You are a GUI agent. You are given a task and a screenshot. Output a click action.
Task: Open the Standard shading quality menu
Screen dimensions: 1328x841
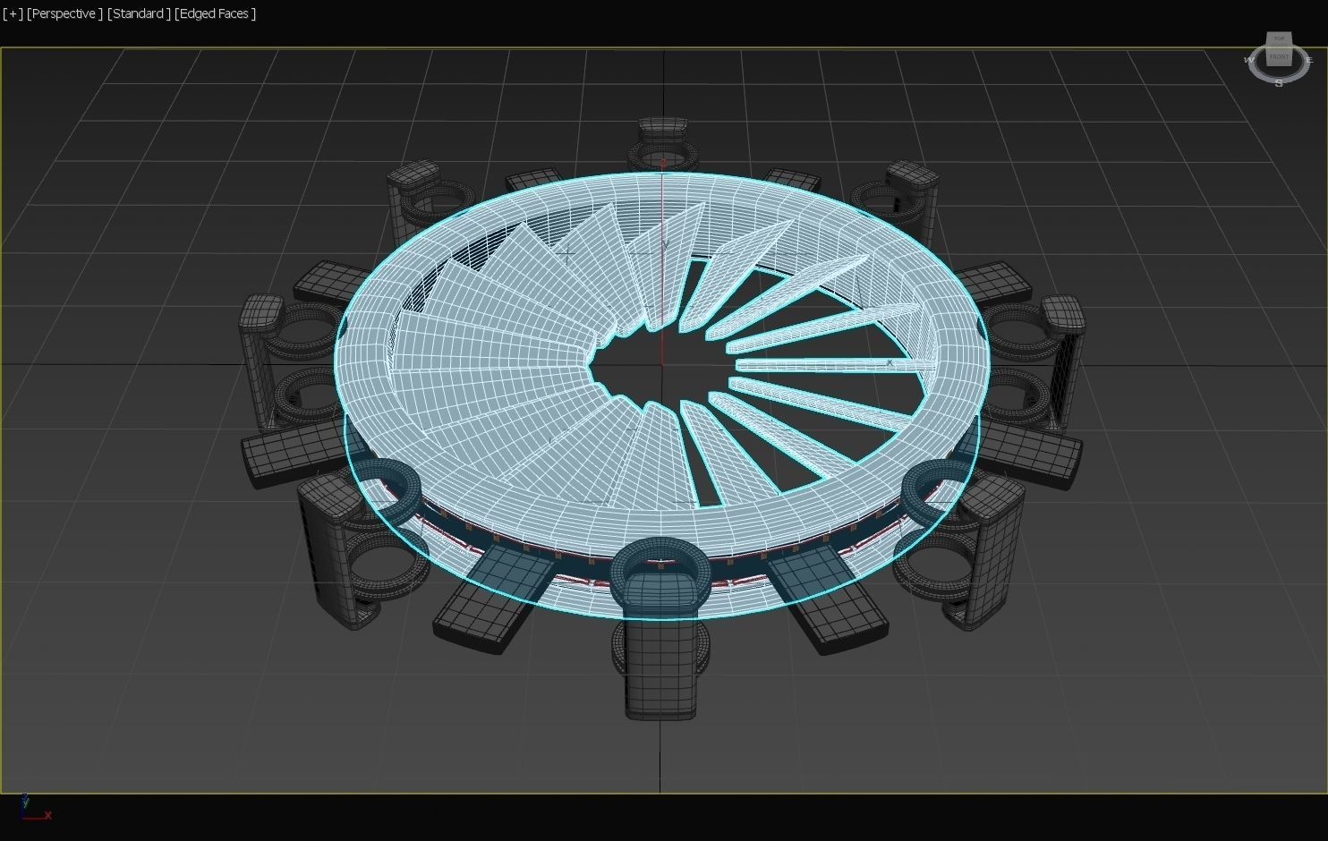coord(139,13)
